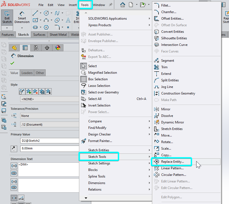Click the D2@Sketch2 primary value field
The image size is (229, 204).
point(50,141)
